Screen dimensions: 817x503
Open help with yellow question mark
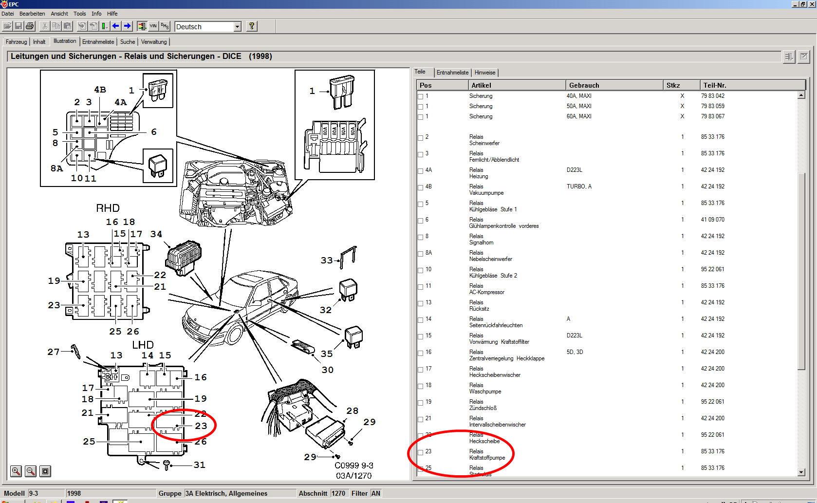(x=252, y=26)
